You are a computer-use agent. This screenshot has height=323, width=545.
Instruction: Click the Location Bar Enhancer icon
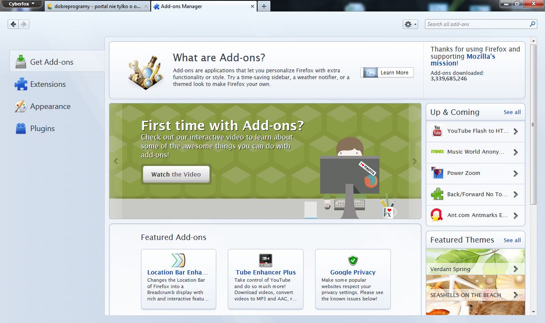click(178, 260)
